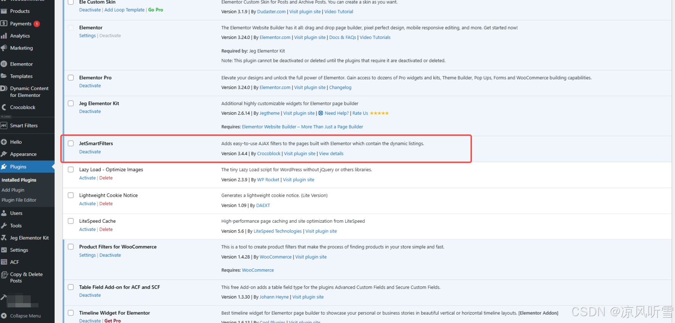Click the Tools wrench icon
This screenshot has height=323, width=675.
tap(4, 226)
